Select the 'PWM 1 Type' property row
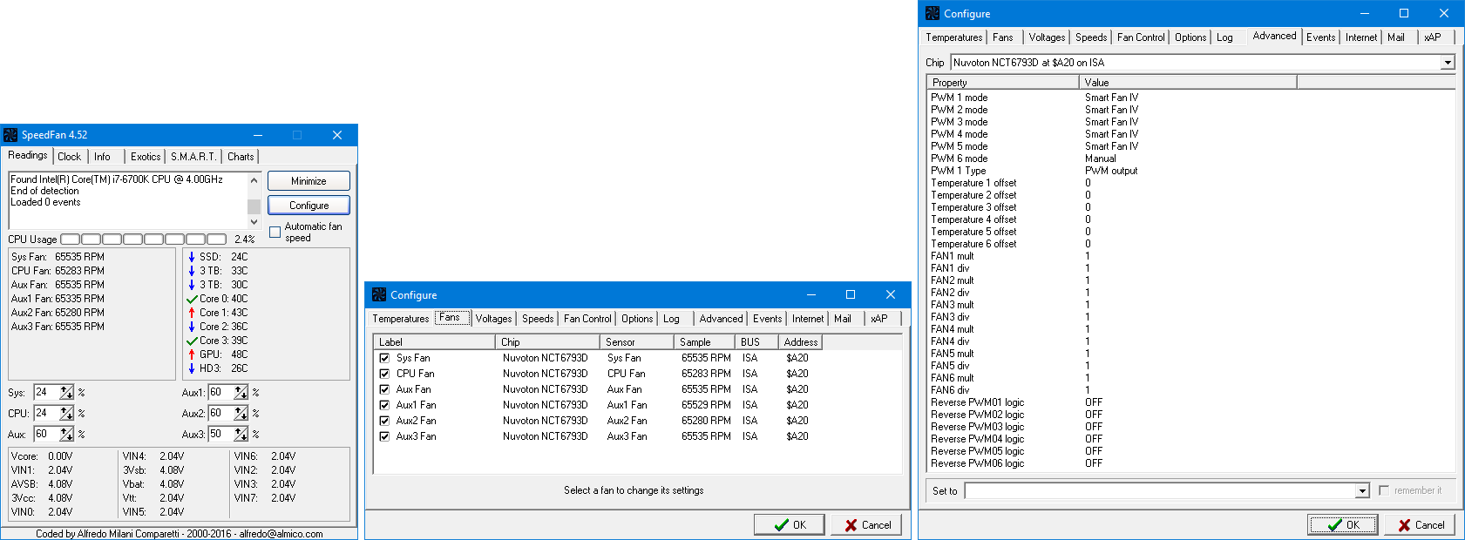 coord(1190,171)
